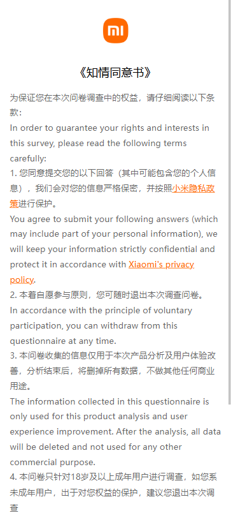This screenshot has height=513, width=231.
Task: Click the word 'carefully:' in the intro
Action: (28, 158)
